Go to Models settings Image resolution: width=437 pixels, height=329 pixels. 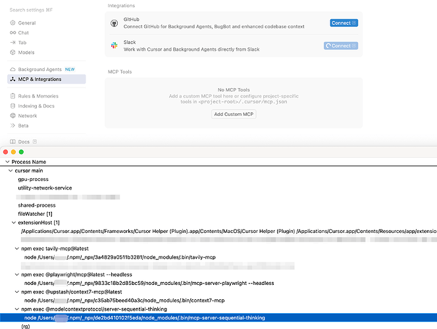coord(26,52)
